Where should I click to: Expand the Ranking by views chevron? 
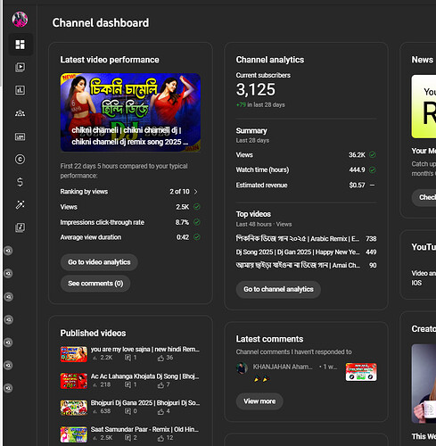coord(195,192)
